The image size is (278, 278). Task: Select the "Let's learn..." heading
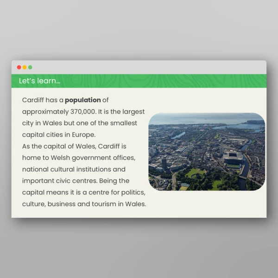point(39,81)
